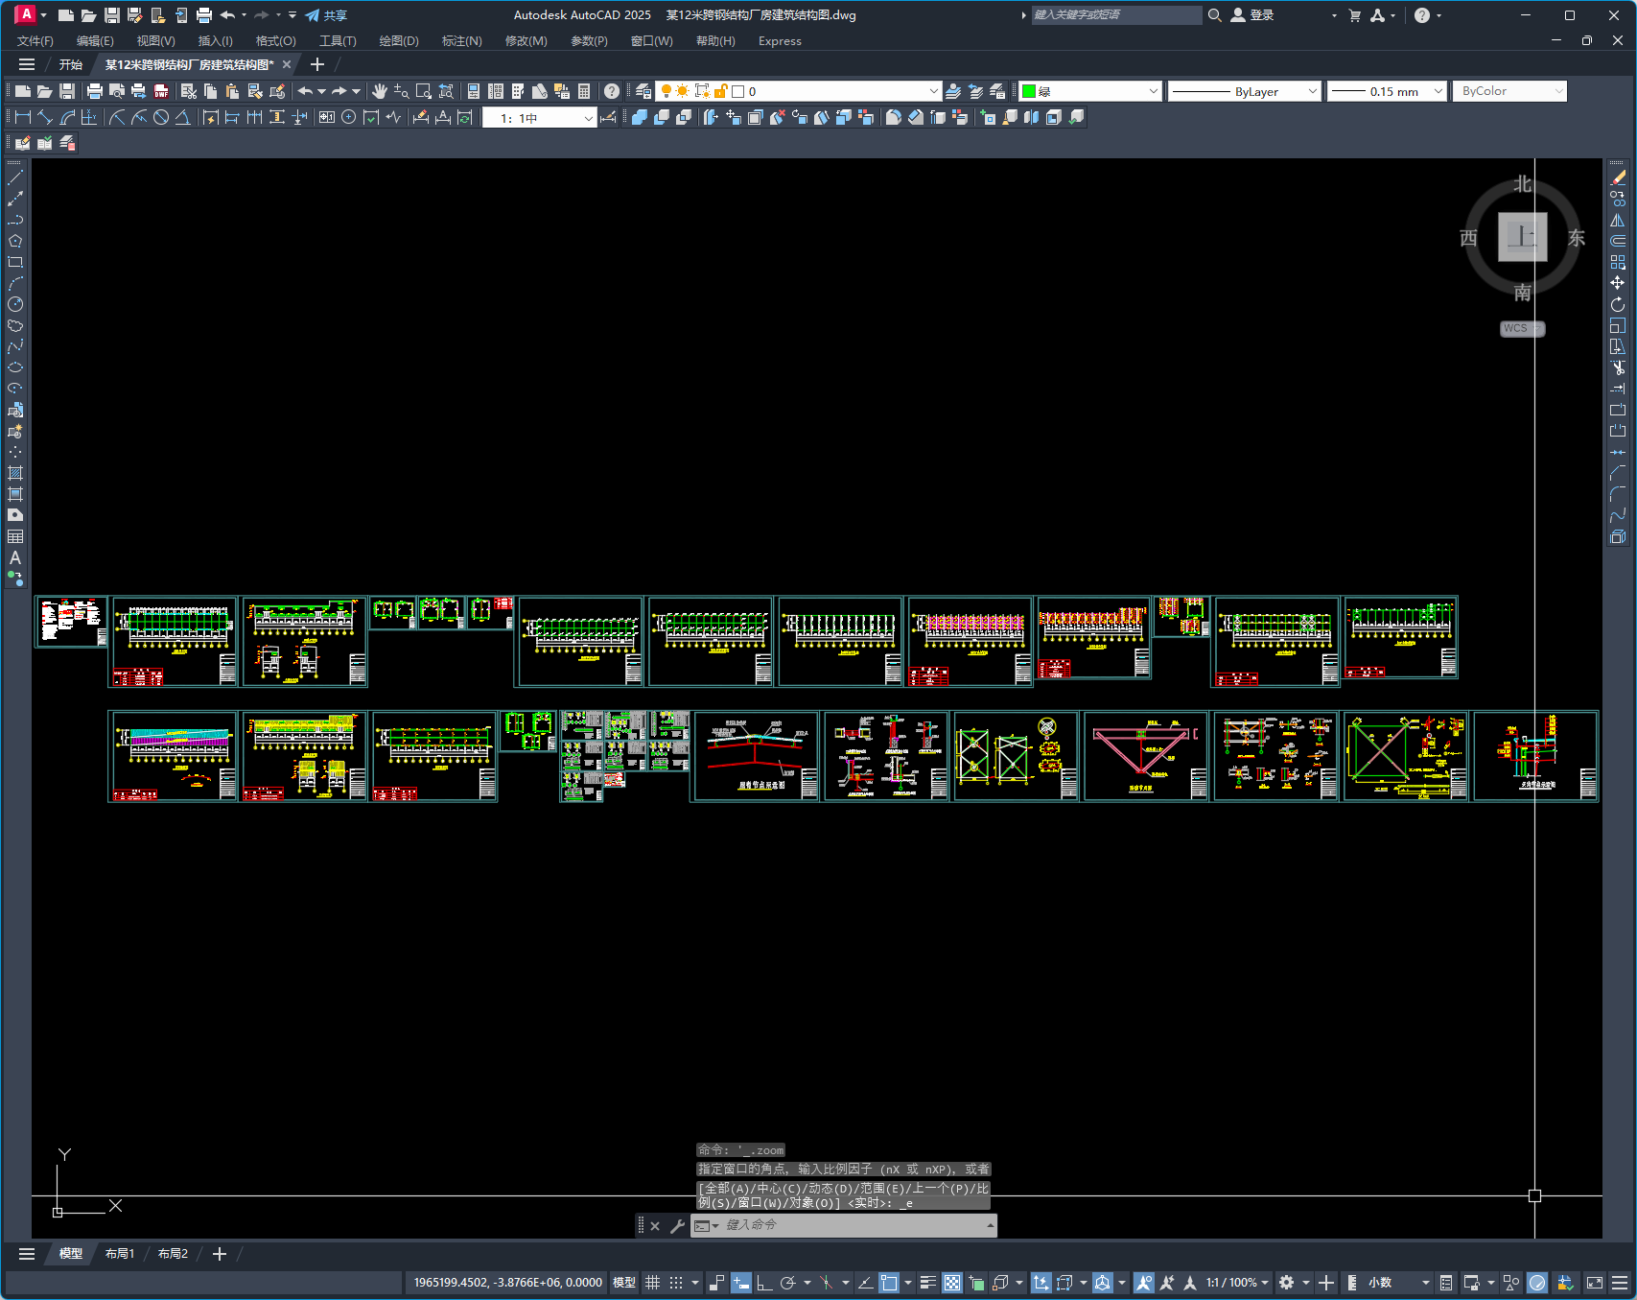Open annotation scale 1:1 / 100% dropdown
The image size is (1637, 1300).
1237,1283
